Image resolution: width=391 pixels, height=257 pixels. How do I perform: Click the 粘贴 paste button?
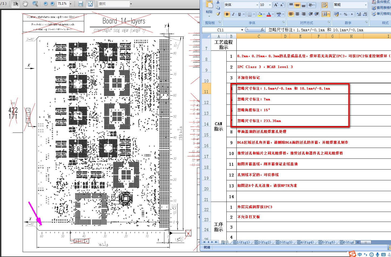(x=209, y=8)
